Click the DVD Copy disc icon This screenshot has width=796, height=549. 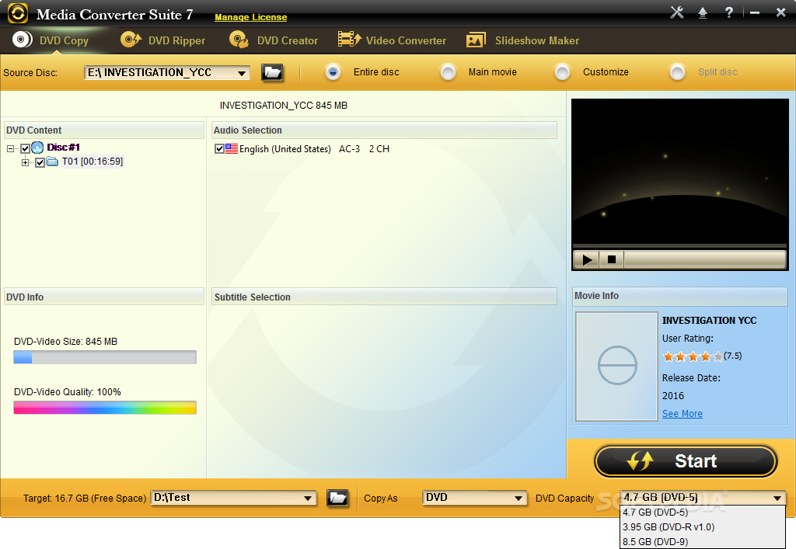coord(22,40)
